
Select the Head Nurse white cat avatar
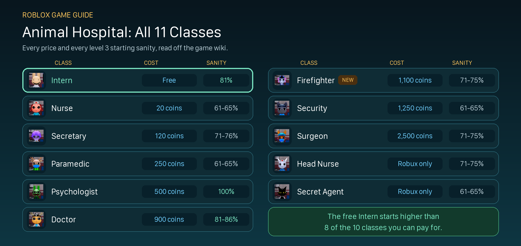[282, 164]
